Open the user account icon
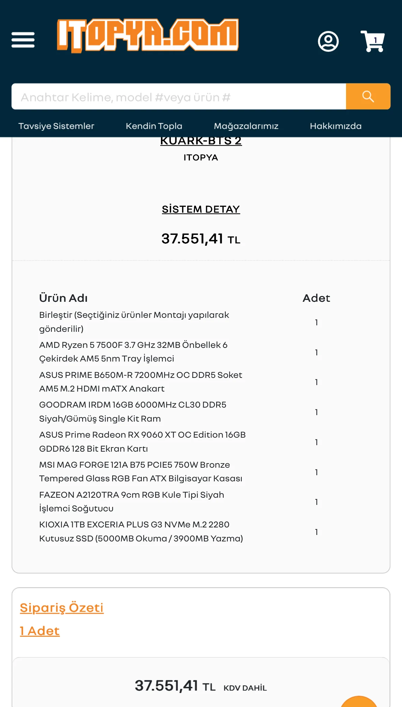Image resolution: width=402 pixels, height=707 pixels. 328,42
